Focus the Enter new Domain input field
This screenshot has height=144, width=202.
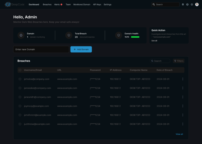[41, 49]
